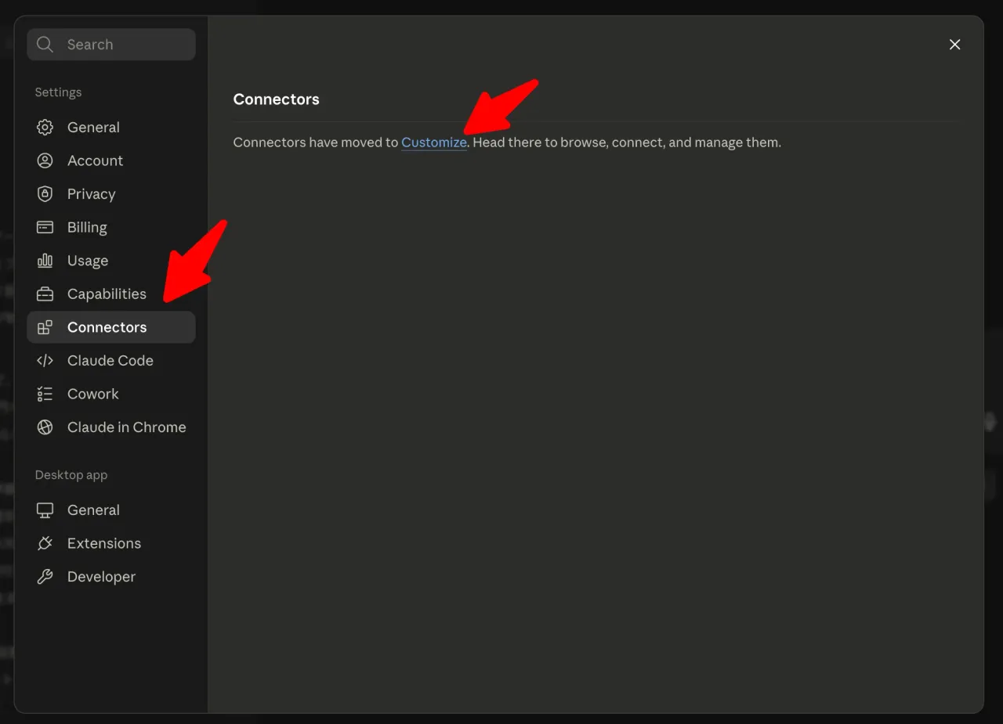The width and height of the screenshot is (1003, 724).
Task: Click the Desktop app section label
Action: pos(71,475)
